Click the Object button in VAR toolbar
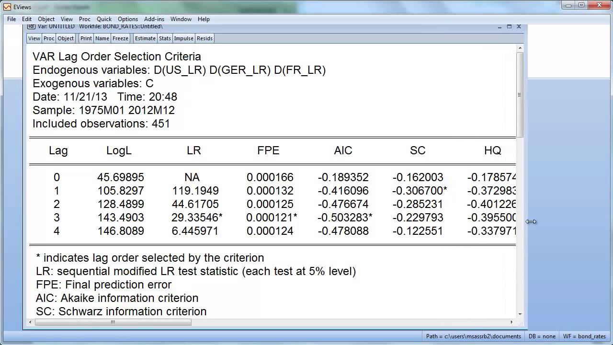This screenshot has height=345, width=613. [x=66, y=38]
